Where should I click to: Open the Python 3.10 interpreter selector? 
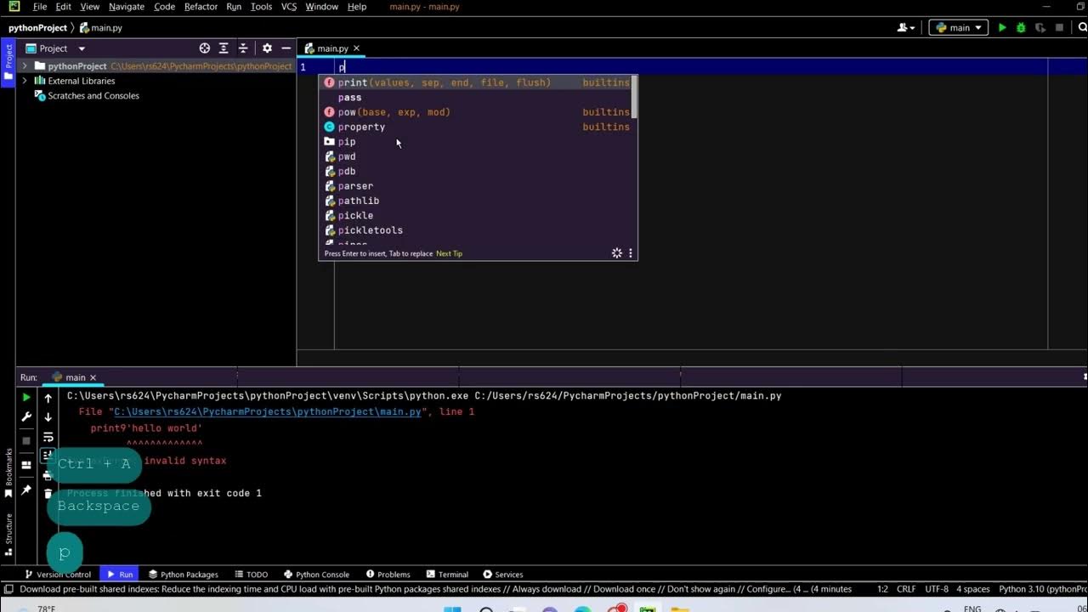pyautogui.click(x=1043, y=589)
